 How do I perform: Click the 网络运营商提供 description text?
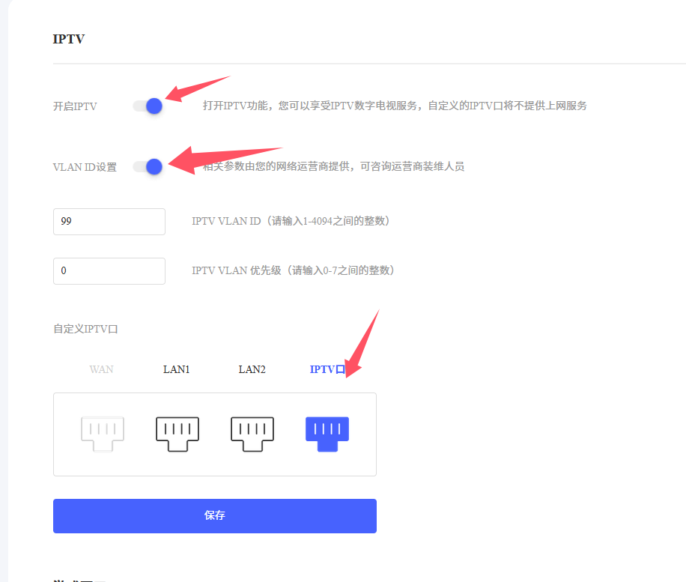(x=333, y=167)
